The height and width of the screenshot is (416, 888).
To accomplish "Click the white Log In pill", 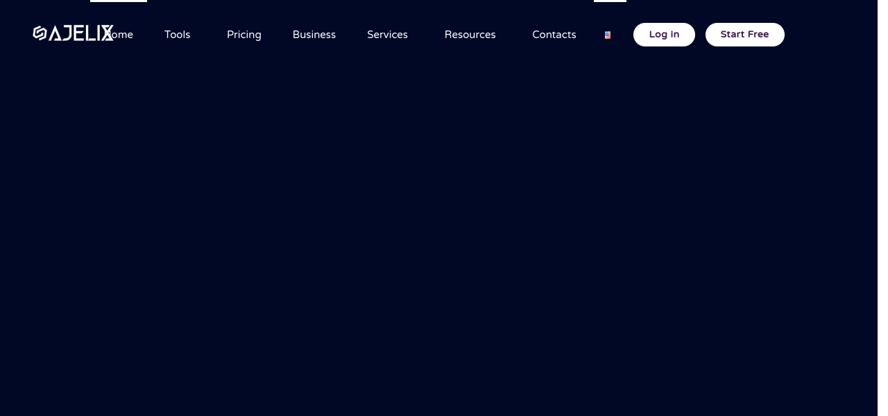I will coord(664,35).
